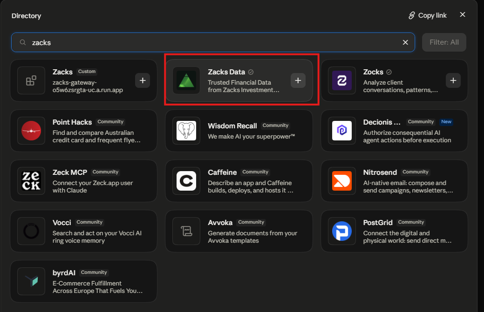Open the Filter: All dropdown
The height and width of the screenshot is (312, 484).
444,42
